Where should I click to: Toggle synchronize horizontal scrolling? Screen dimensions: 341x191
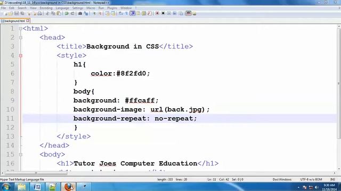tap(113, 13)
